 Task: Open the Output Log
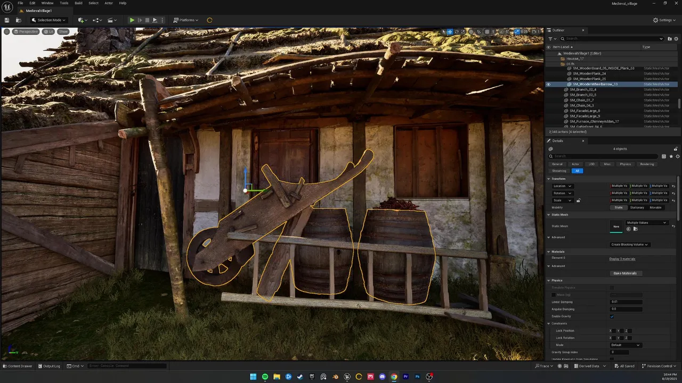pyautogui.click(x=48, y=366)
